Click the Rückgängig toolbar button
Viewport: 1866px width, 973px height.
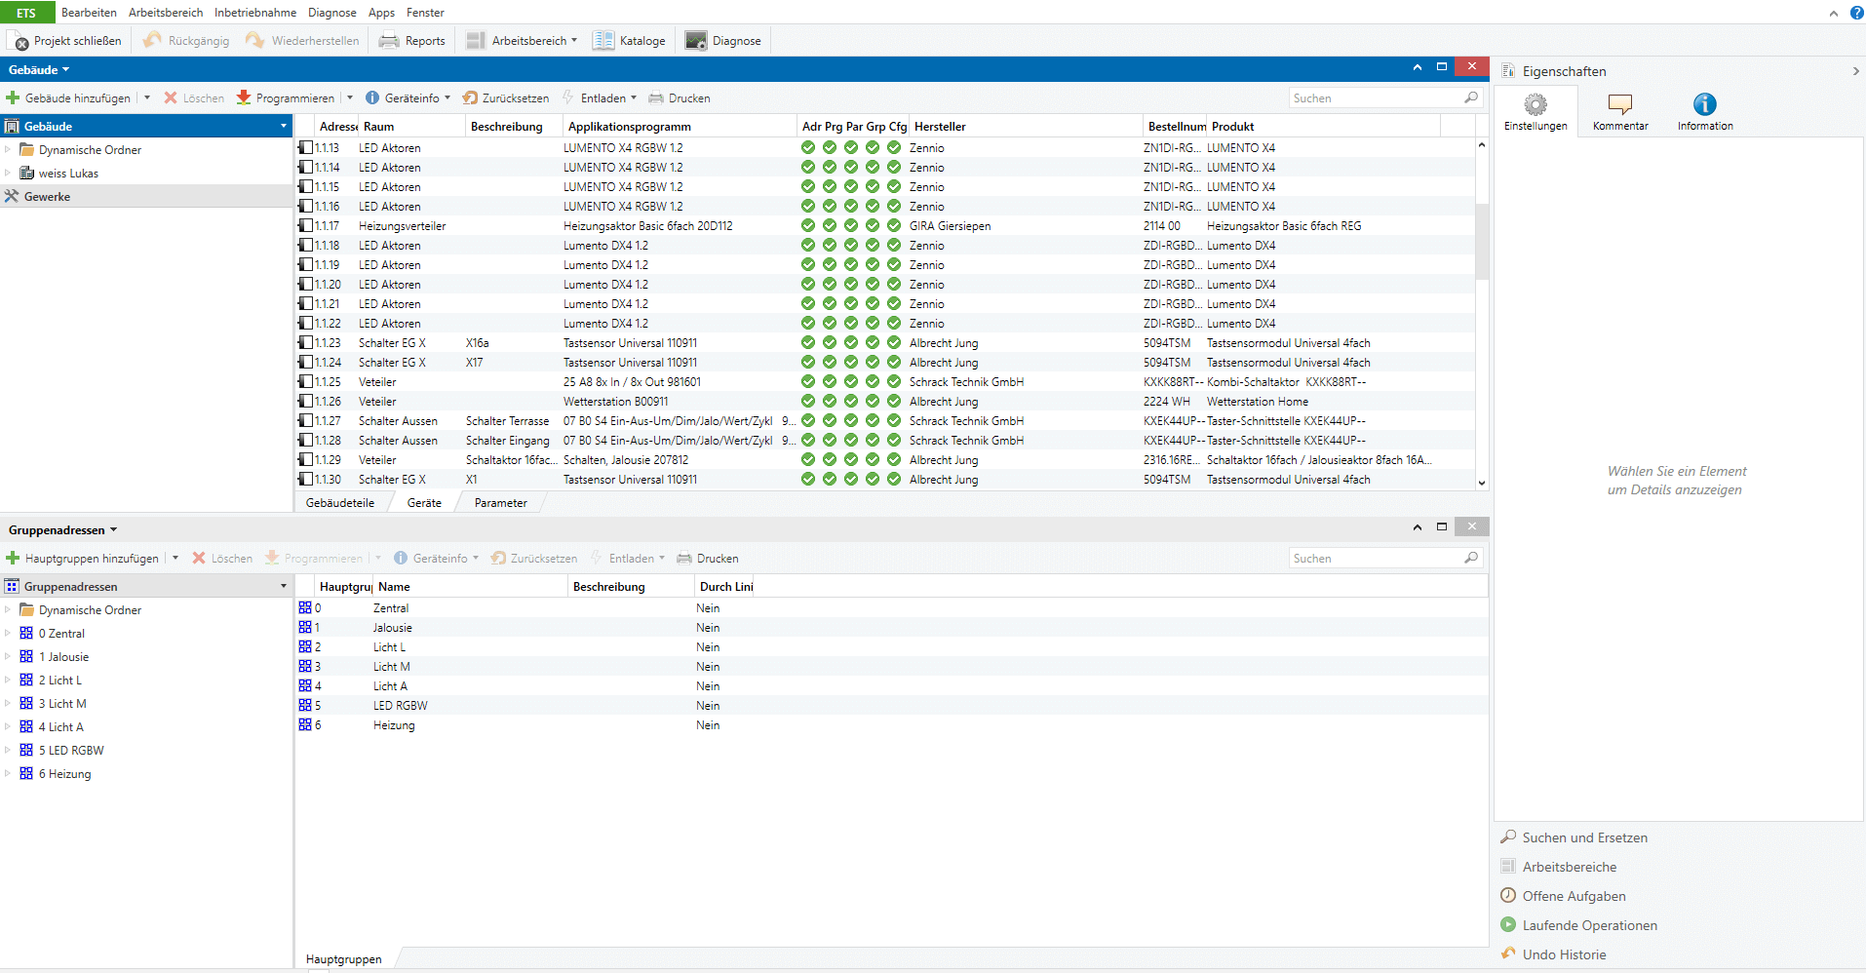tap(186, 41)
